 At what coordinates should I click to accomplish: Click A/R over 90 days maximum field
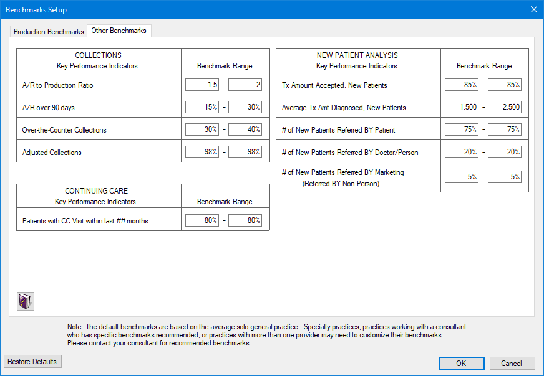(245, 108)
